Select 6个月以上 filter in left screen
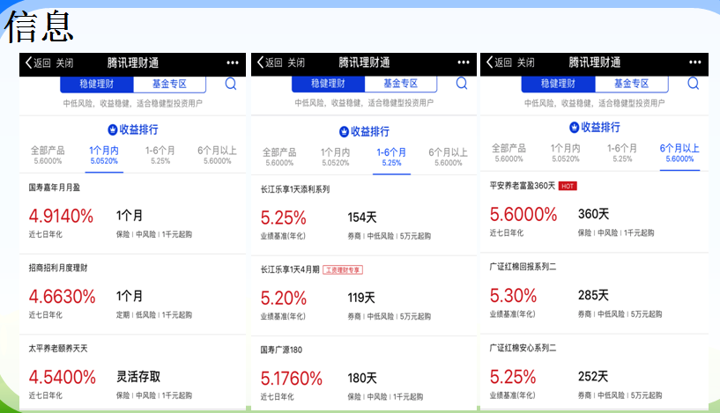The height and width of the screenshot is (413, 720). [217, 155]
